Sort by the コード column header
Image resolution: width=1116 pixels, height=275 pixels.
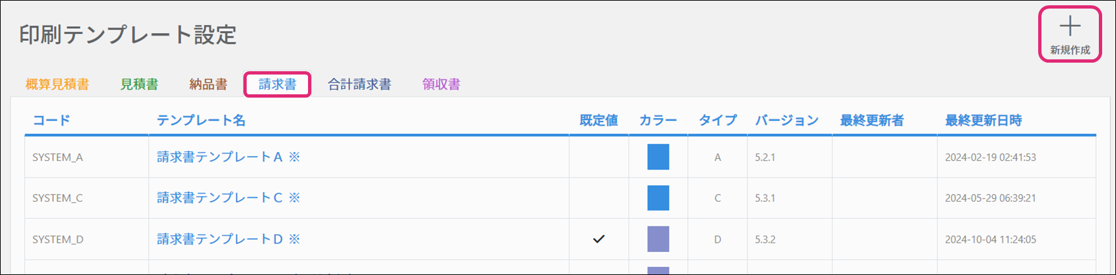[51, 121]
